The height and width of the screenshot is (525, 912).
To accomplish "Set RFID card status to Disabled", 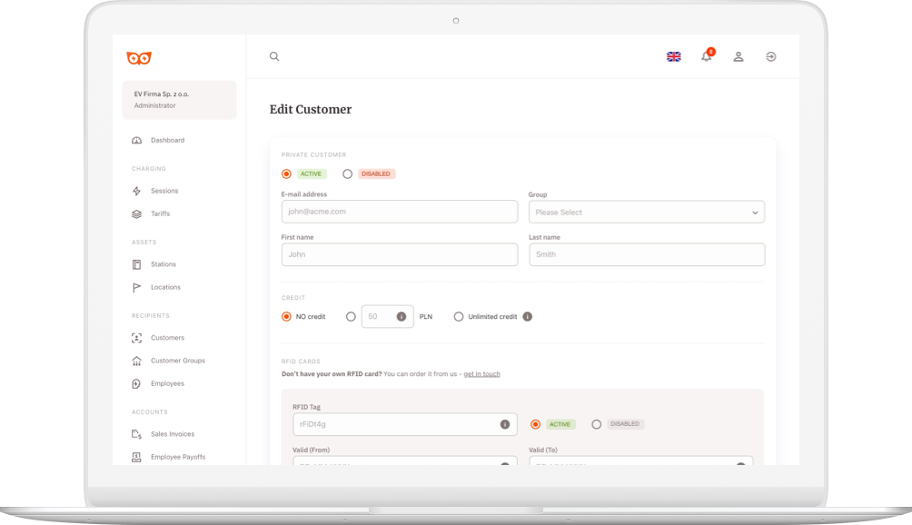I will (597, 424).
